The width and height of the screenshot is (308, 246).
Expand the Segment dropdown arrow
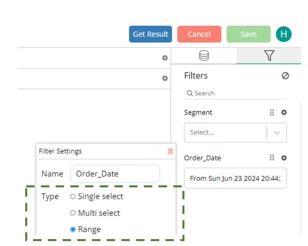[x=277, y=133]
